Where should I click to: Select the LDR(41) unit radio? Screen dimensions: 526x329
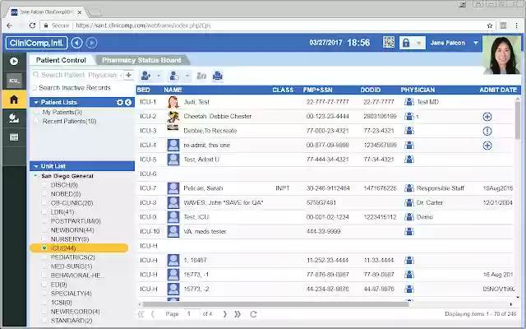(44, 212)
